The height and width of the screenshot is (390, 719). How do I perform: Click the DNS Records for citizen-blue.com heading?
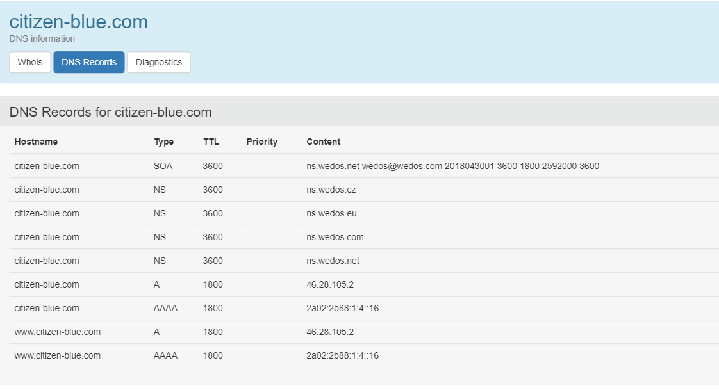110,112
